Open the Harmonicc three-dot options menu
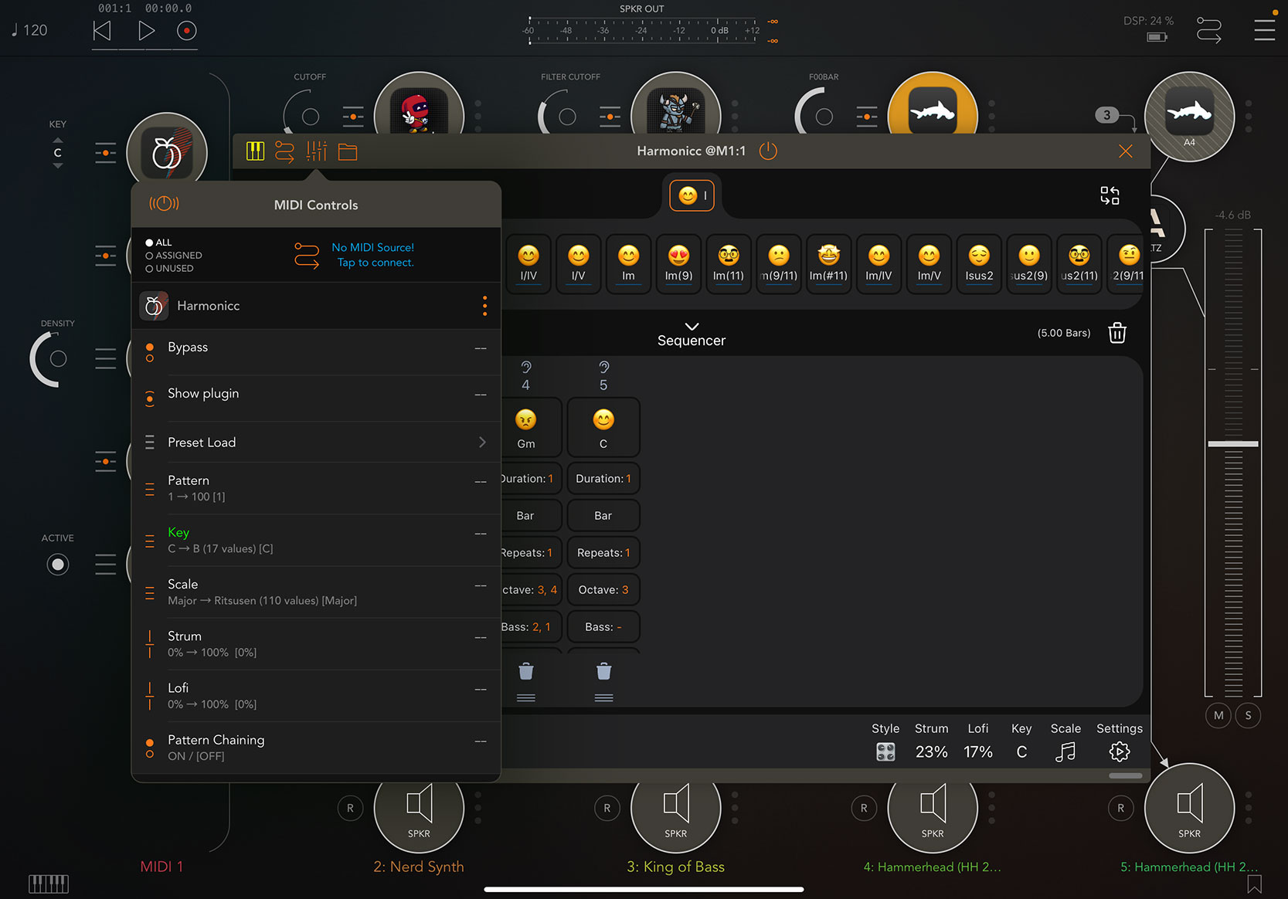The height and width of the screenshot is (899, 1288). (484, 306)
